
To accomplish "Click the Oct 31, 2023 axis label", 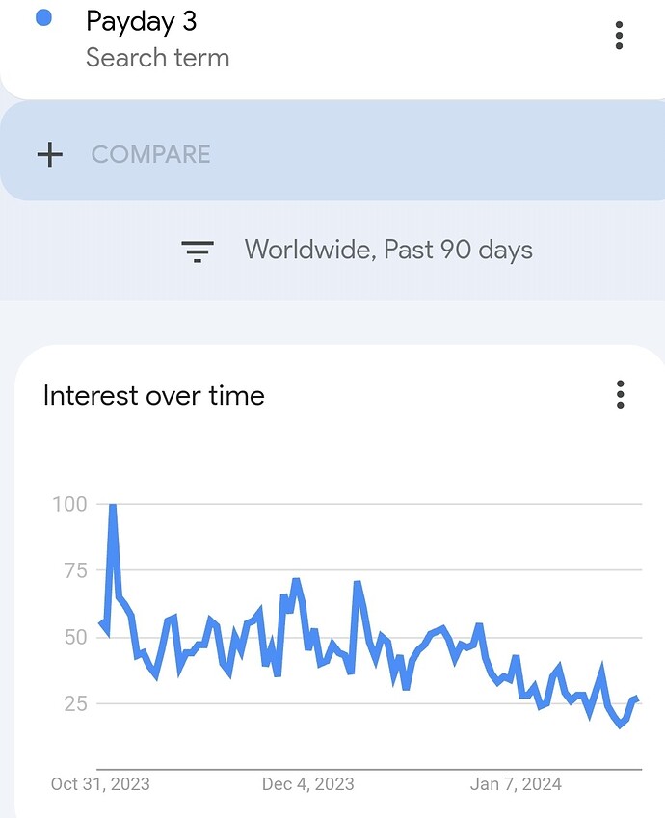I will (x=100, y=784).
